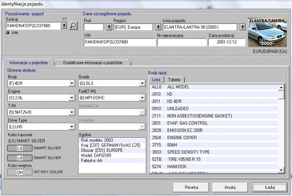
Task: Select the 3933 SPEED DENSITY TYPE row
Action: (214, 152)
